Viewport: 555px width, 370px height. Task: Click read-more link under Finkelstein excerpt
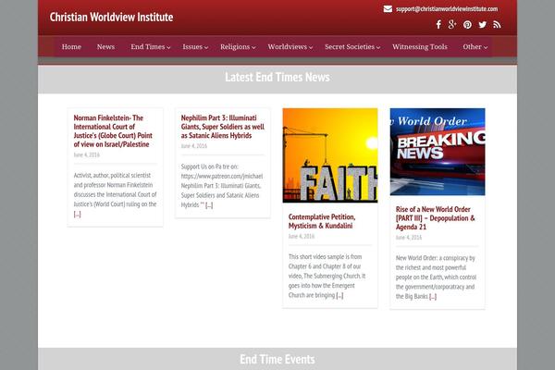tap(77, 215)
